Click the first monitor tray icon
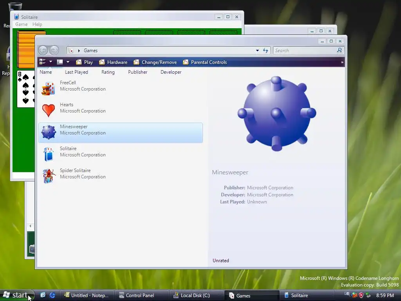401x301 pixels. [347, 295]
